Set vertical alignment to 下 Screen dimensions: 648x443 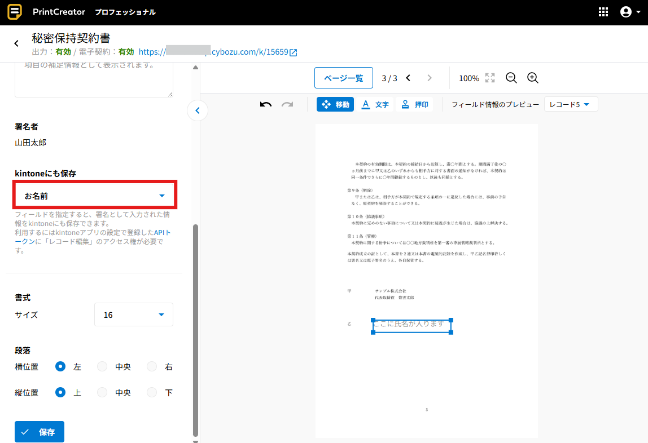[152, 393]
